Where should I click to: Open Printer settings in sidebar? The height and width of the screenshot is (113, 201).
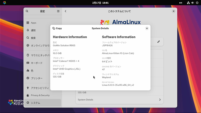tap(36, 78)
